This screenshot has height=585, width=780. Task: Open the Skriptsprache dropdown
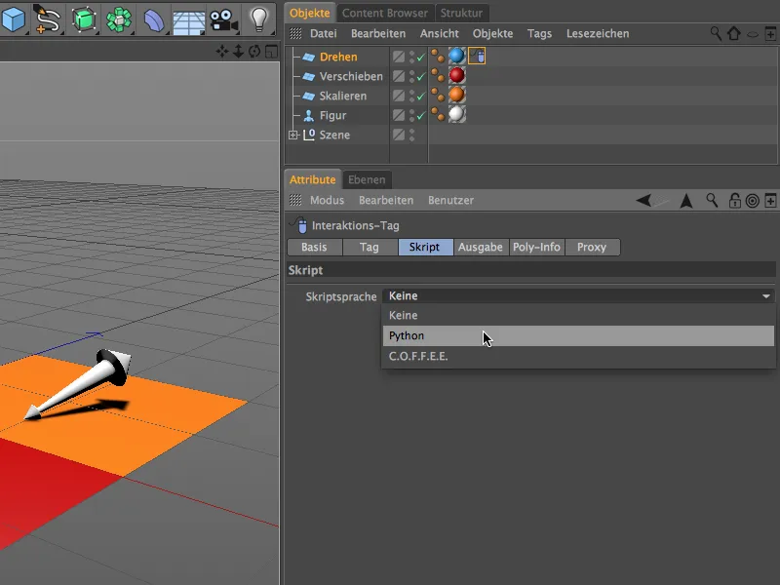click(x=578, y=296)
